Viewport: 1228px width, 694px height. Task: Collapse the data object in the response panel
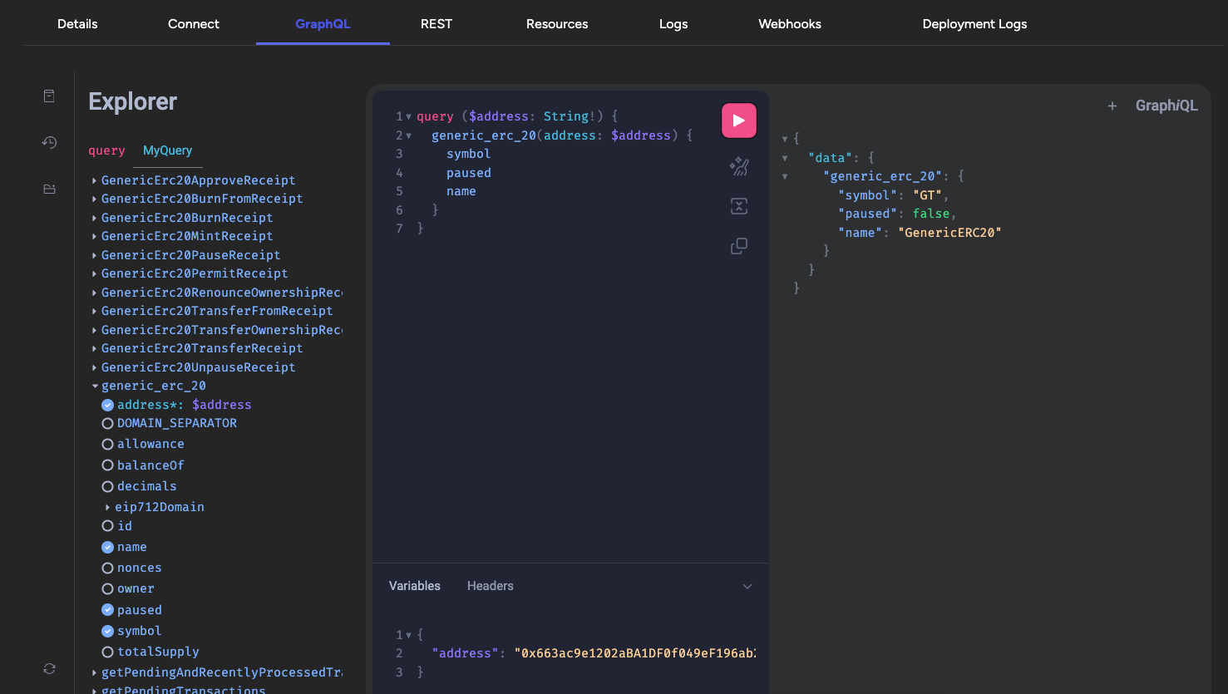click(x=785, y=157)
